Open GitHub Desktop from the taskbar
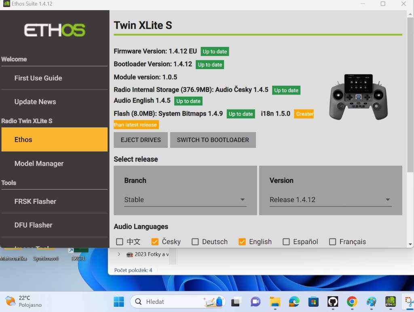414x312 pixels. 333,301
